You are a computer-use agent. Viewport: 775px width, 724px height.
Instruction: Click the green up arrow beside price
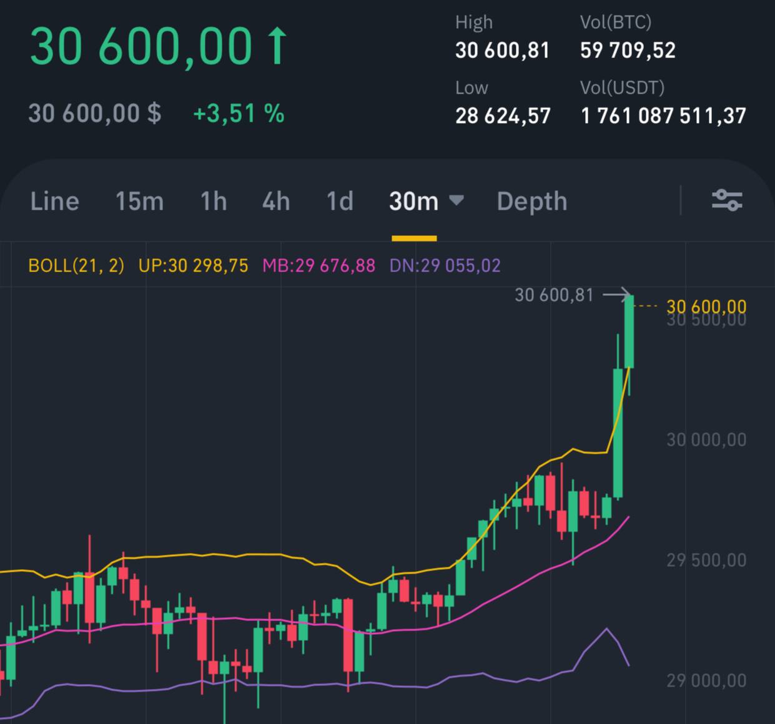point(277,47)
